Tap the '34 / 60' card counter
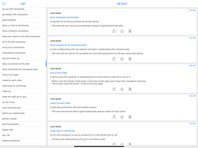Viewport: 198px width, 148px height. pos(192,38)
